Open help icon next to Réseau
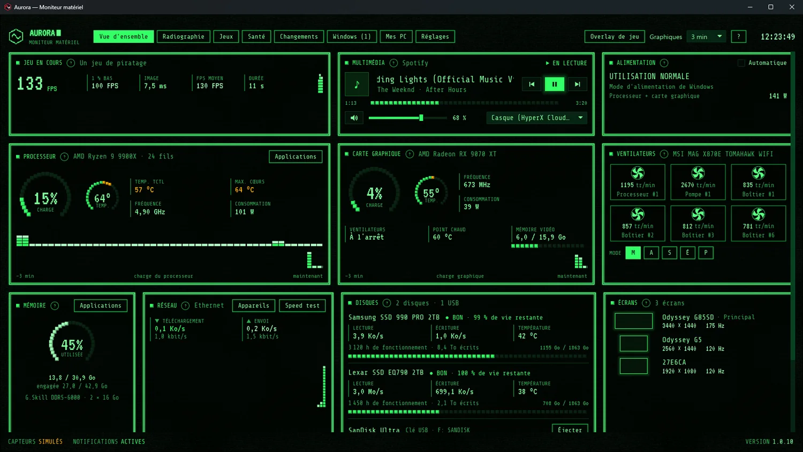Screen dimensions: 803x452 (x=185, y=306)
